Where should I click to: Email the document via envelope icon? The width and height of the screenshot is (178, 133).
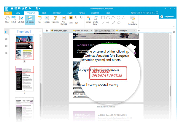click(x=19, y=8)
